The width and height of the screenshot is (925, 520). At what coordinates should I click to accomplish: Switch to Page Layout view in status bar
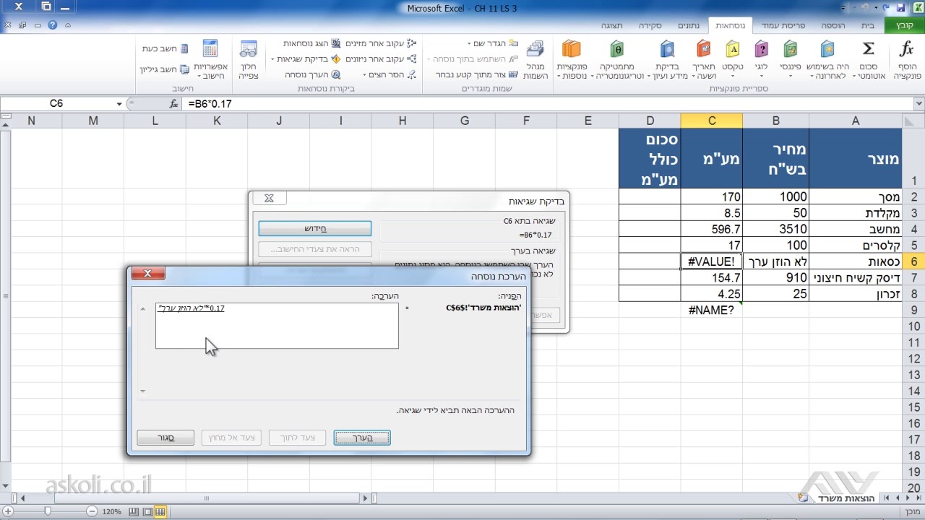[147, 512]
